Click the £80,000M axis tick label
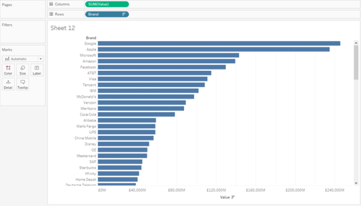Screen dimensions: 361x206 (177, 190)
